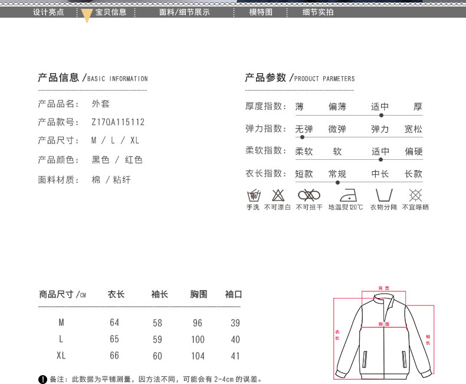Screen dimensions: 466x384
Task: Click the no-sun-exposure (不宜曝晒) icon
Action: point(416,195)
